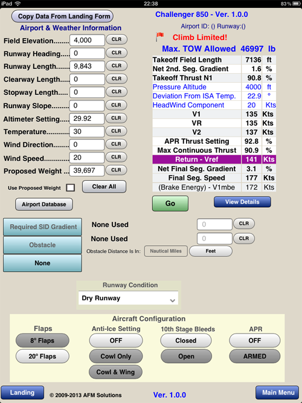Edit the Runway Length input
Screen dimensions: 302x403
pos(87,66)
